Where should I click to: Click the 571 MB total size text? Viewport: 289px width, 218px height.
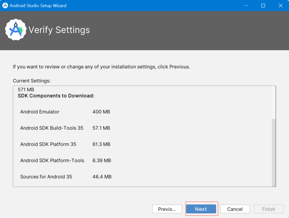tap(26, 89)
